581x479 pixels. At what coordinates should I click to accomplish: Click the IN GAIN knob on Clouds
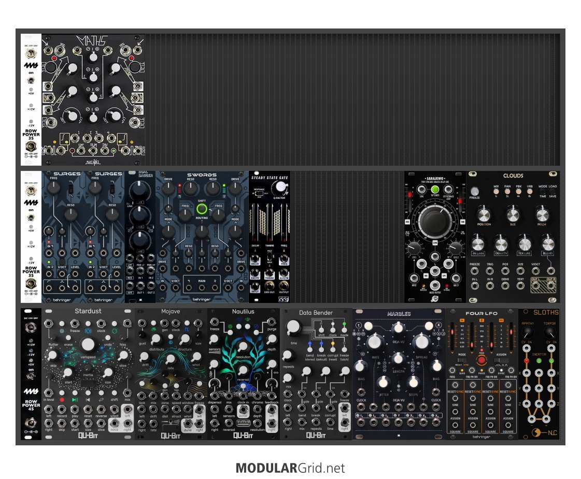click(478, 244)
